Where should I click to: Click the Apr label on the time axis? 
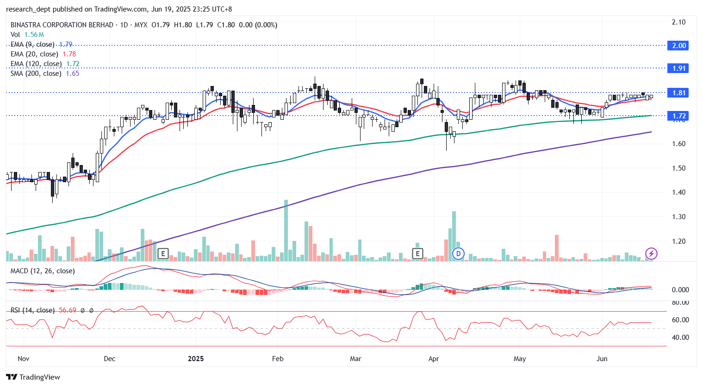pos(434,359)
